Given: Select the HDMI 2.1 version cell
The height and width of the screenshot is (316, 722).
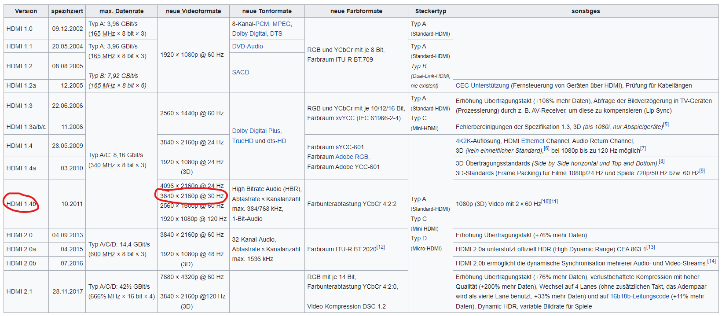Looking at the screenshot, I should [26, 291].
